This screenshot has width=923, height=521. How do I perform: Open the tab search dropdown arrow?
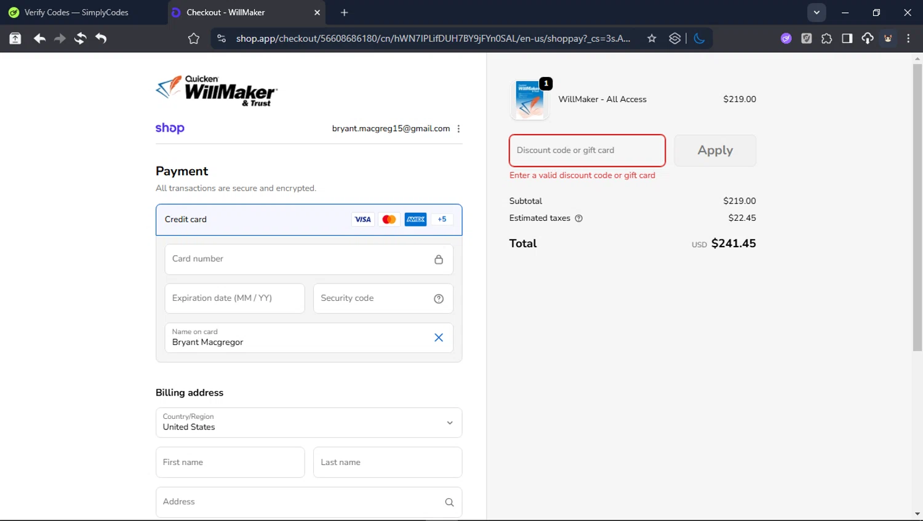(817, 12)
